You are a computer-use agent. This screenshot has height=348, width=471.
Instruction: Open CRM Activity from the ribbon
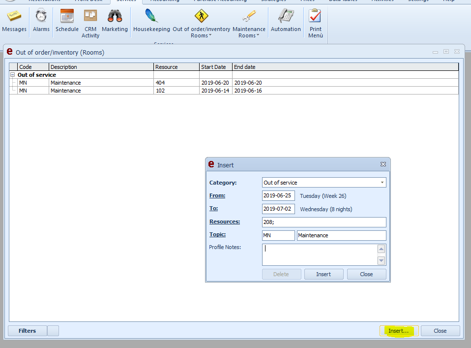[90, 17]
